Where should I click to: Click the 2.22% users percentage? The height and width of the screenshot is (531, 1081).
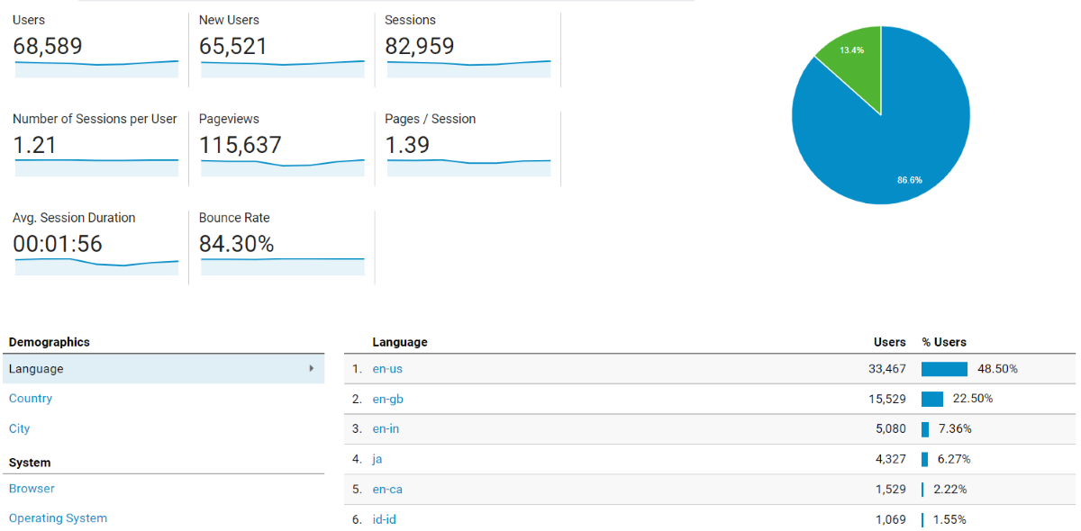(949, 490)
